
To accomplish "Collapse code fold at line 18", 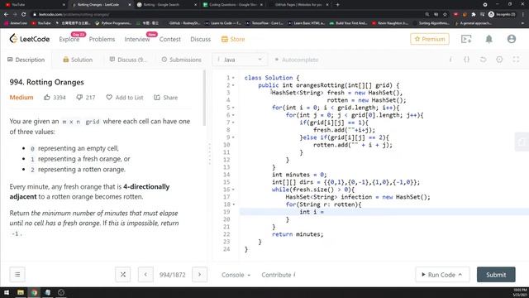I will [233, 204].
